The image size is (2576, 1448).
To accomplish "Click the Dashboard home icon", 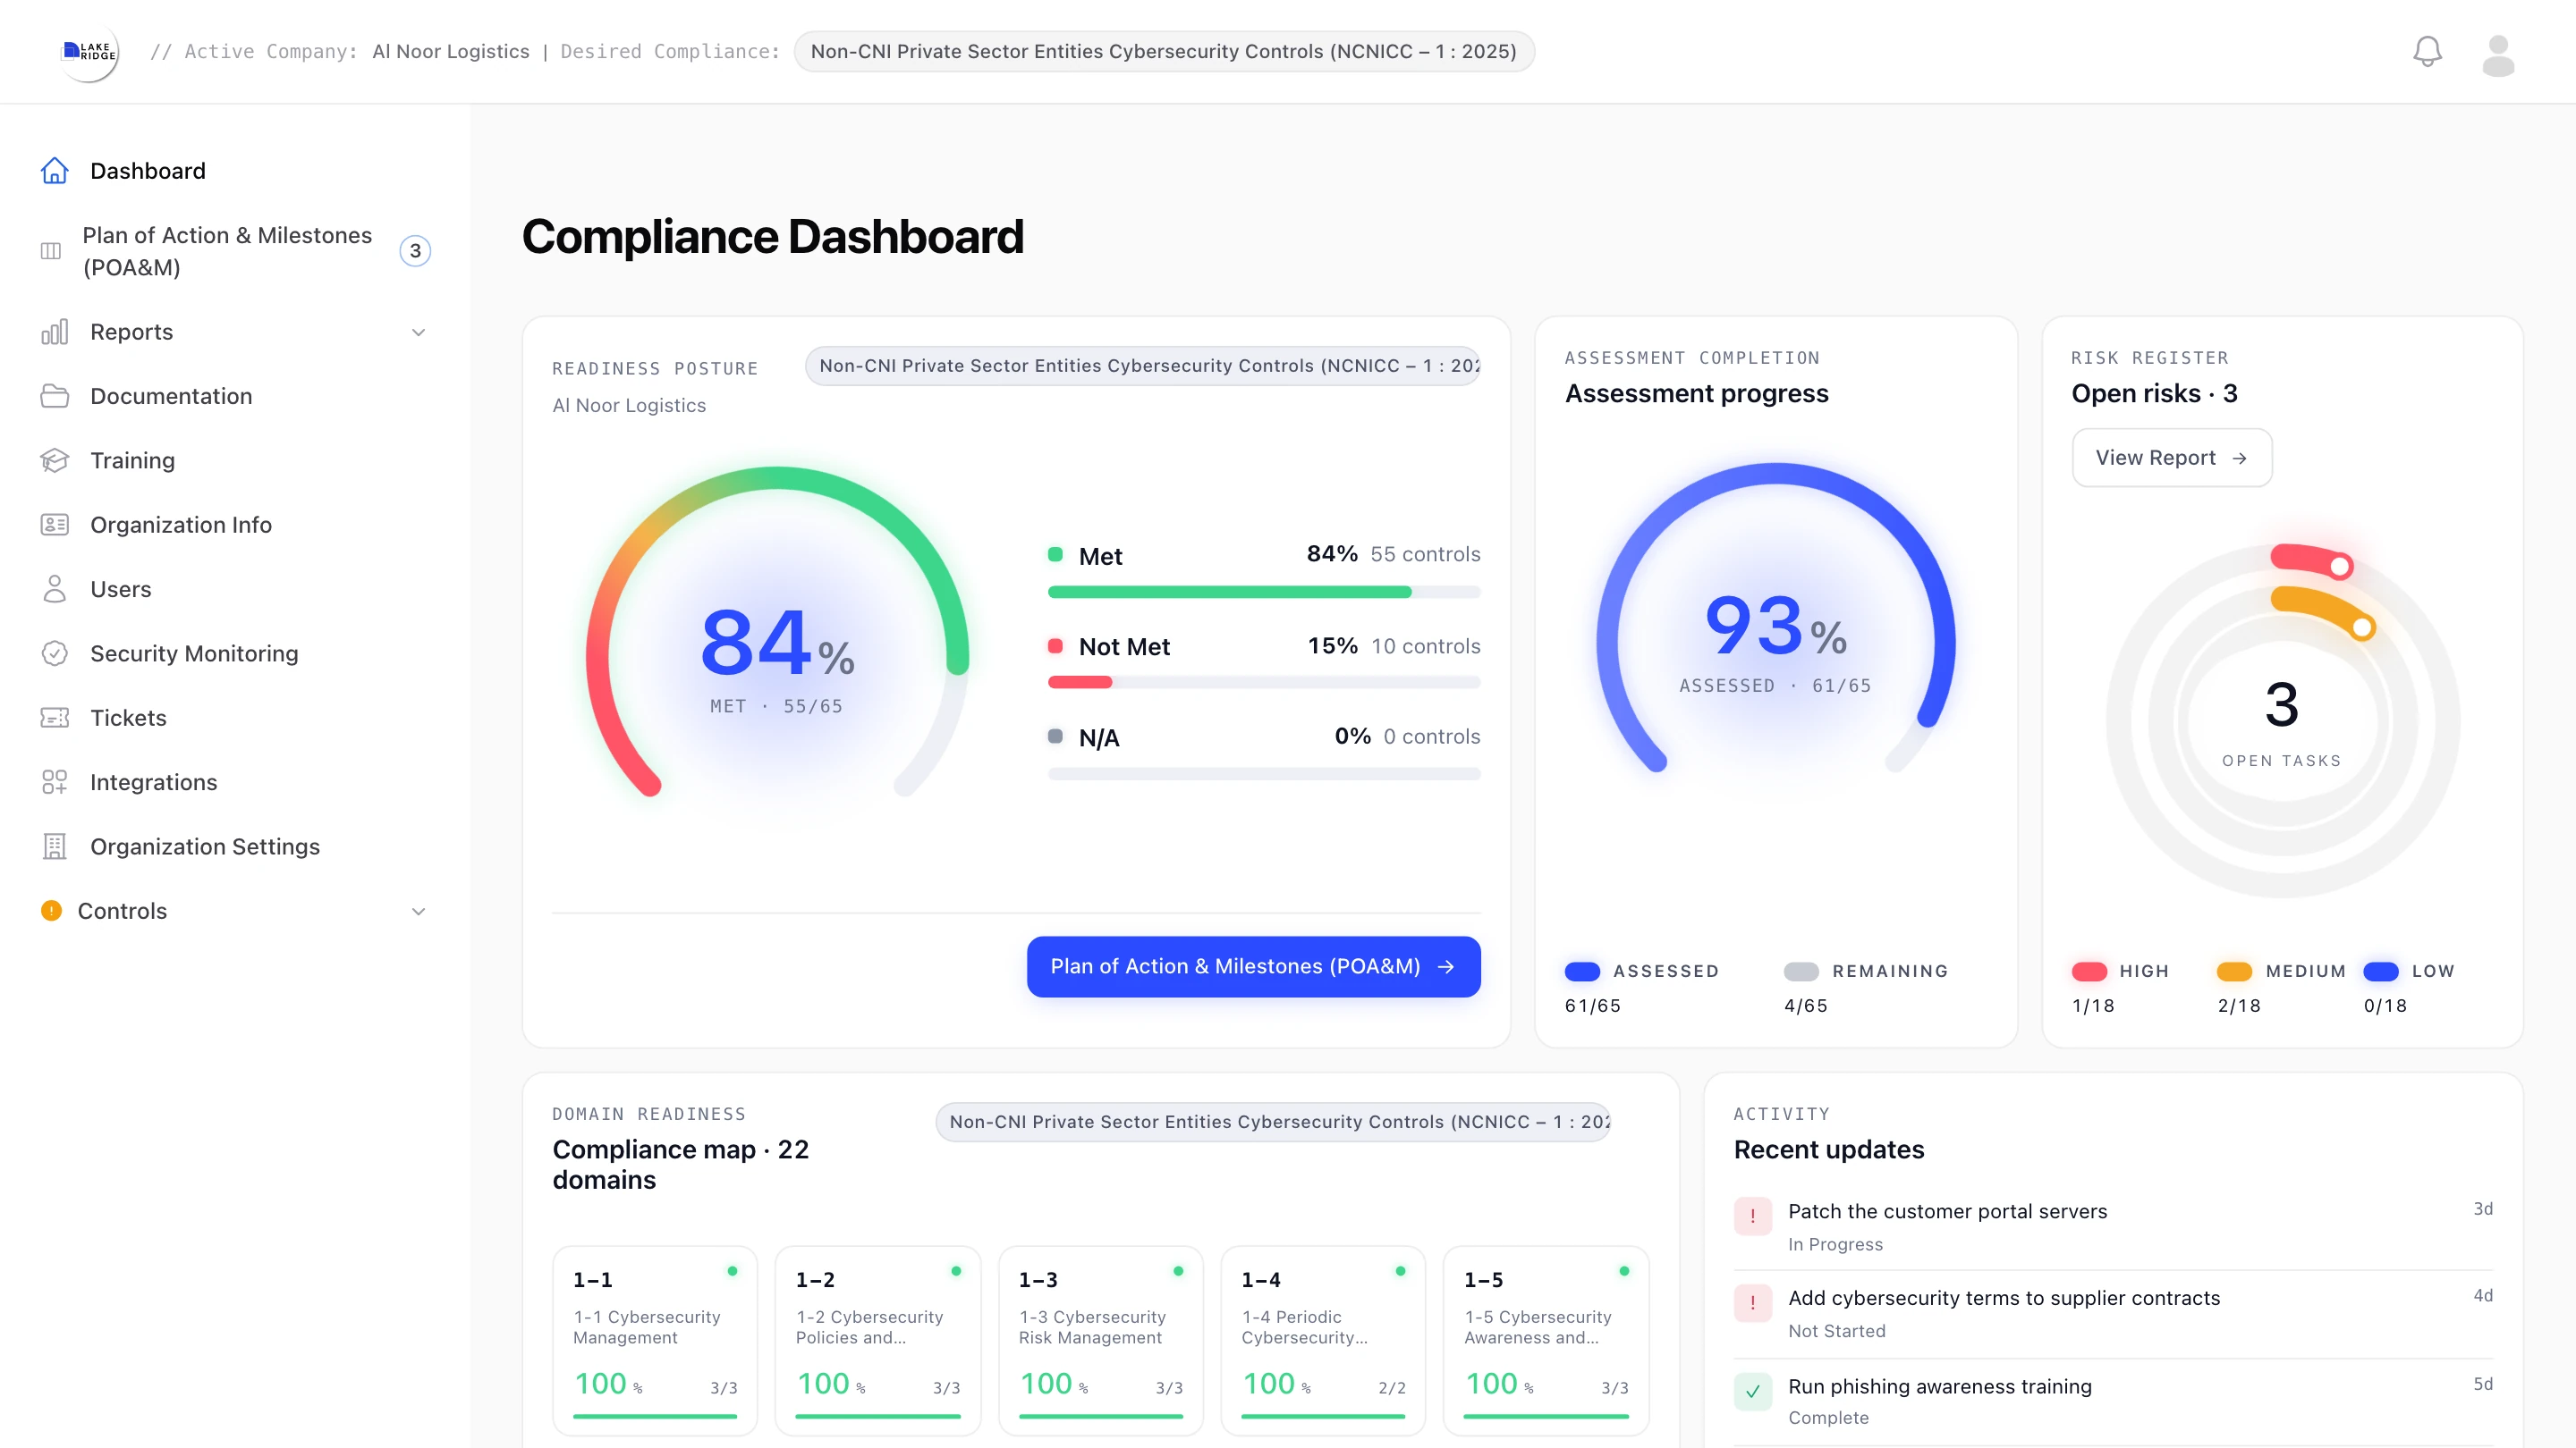I will 54,171.
